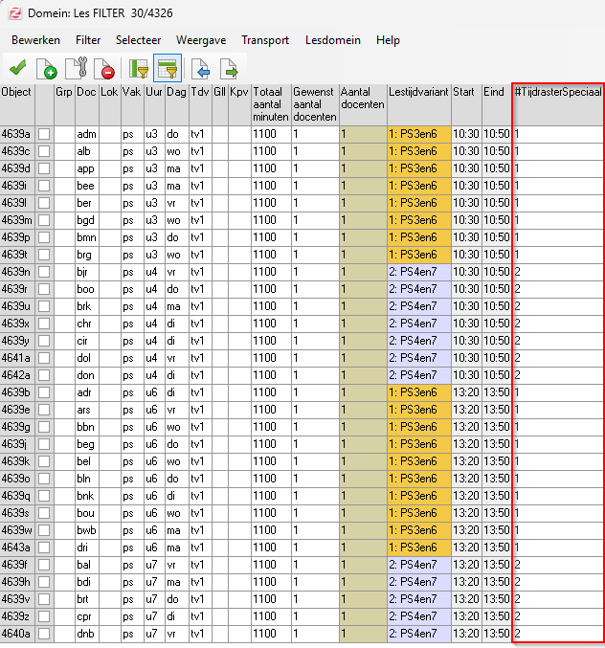Image resolution: width=605 pixels, height=648 pixels.
Task: Open the Bewerken menu
Action: tap(35, 40)
